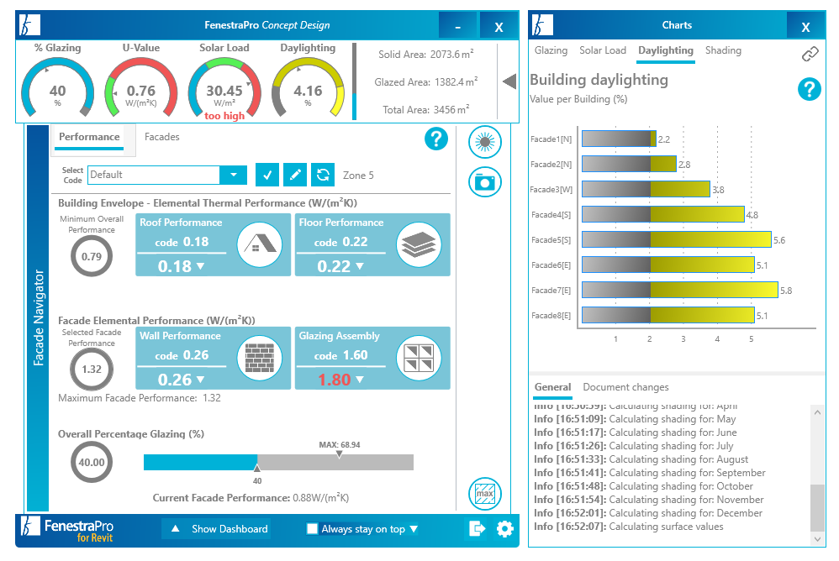Viewport: 839px width, 561px height.
Task: Open the Select Code dropdown
Action: coord(234,175)
